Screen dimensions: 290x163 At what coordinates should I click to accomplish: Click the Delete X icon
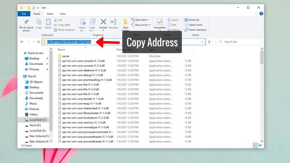click(x=103, y=22)
